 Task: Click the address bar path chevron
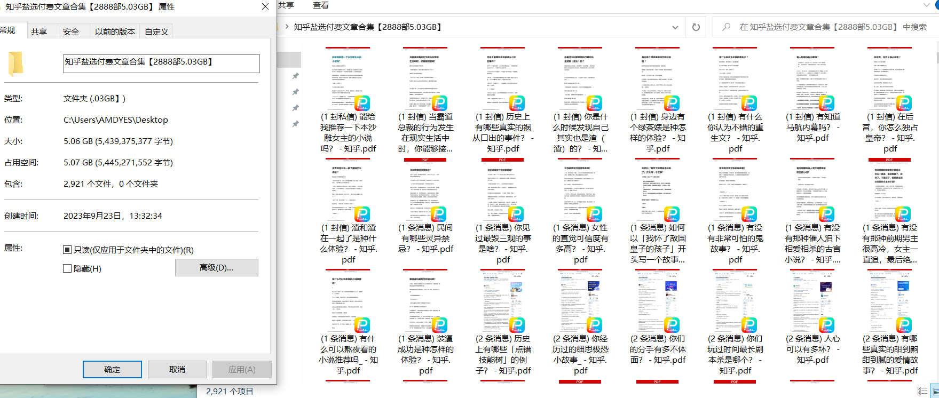click(287, 27)
